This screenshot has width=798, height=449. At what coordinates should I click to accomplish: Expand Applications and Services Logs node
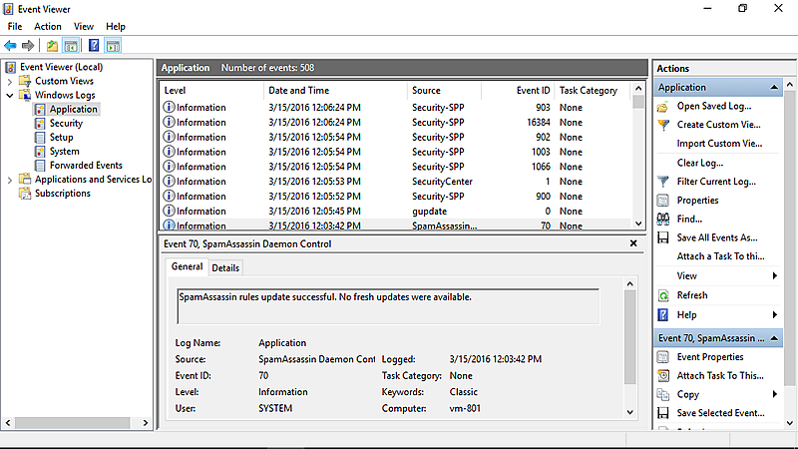click(11, 180)
